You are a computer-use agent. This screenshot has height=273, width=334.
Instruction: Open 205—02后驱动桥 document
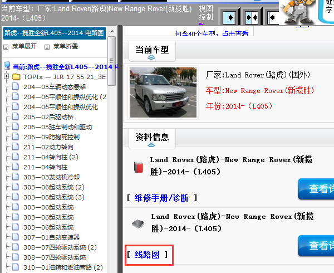48,117
